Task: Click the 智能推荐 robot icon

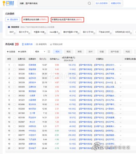Action: click(x=9, y=27)
